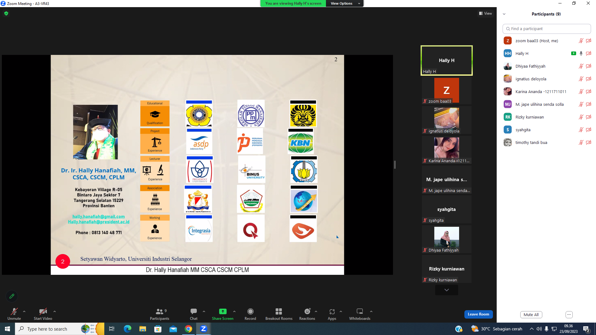Click the View layout button
This screenshot has height=335, width=596.
point(485,13)
